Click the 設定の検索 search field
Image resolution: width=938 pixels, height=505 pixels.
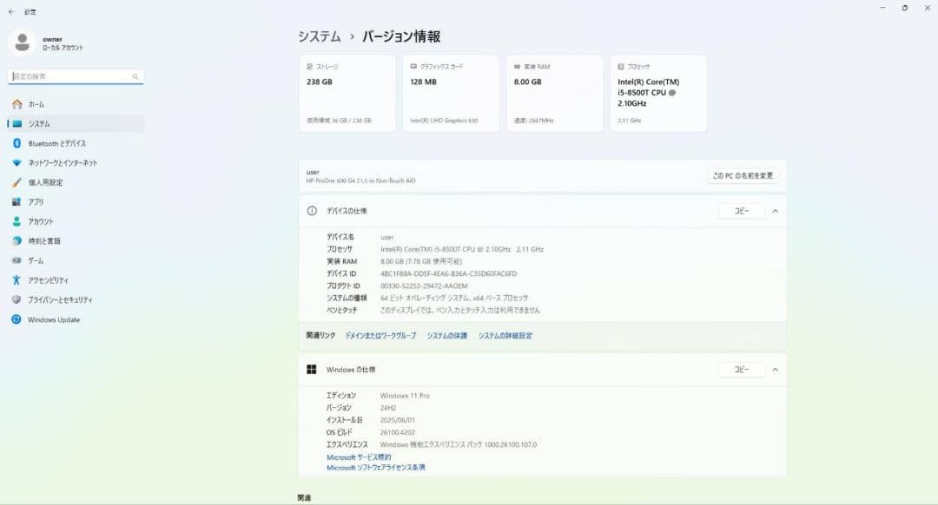pos(74,75)
